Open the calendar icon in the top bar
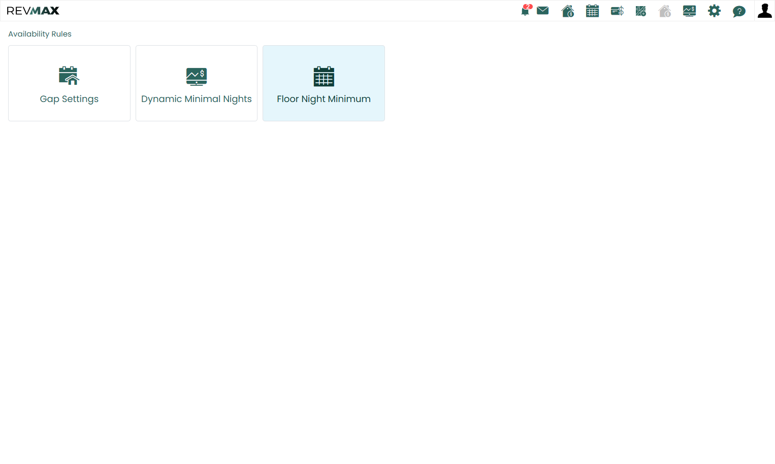The image size is (775, 464). 593,11
